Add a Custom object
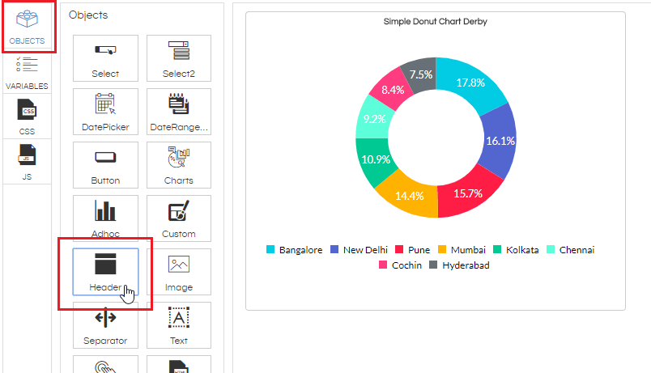The image size is (651, 373). pos(179,218)
